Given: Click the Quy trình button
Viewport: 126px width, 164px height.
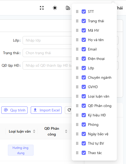Looking at the screenshot, I should point(14,110).
